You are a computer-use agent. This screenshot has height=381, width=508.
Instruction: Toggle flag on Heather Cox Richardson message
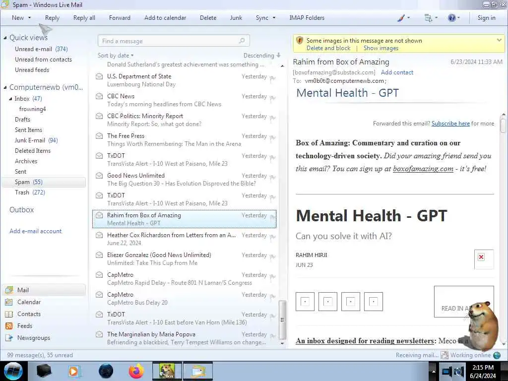coord(272,237)
